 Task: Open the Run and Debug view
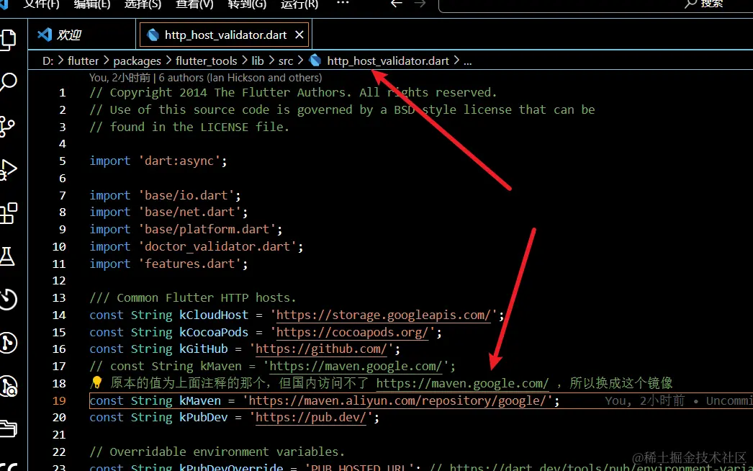coord(8,170)
